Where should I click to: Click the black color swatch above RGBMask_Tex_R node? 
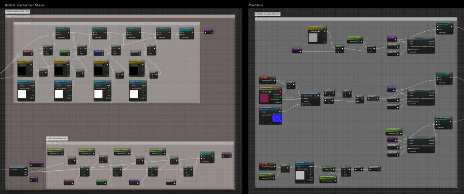point(22,71)
